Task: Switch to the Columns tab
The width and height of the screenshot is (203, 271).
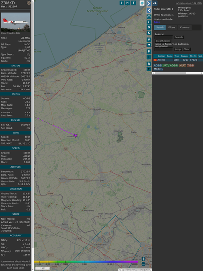Action: pyautogui.click(x=184, y=27)
